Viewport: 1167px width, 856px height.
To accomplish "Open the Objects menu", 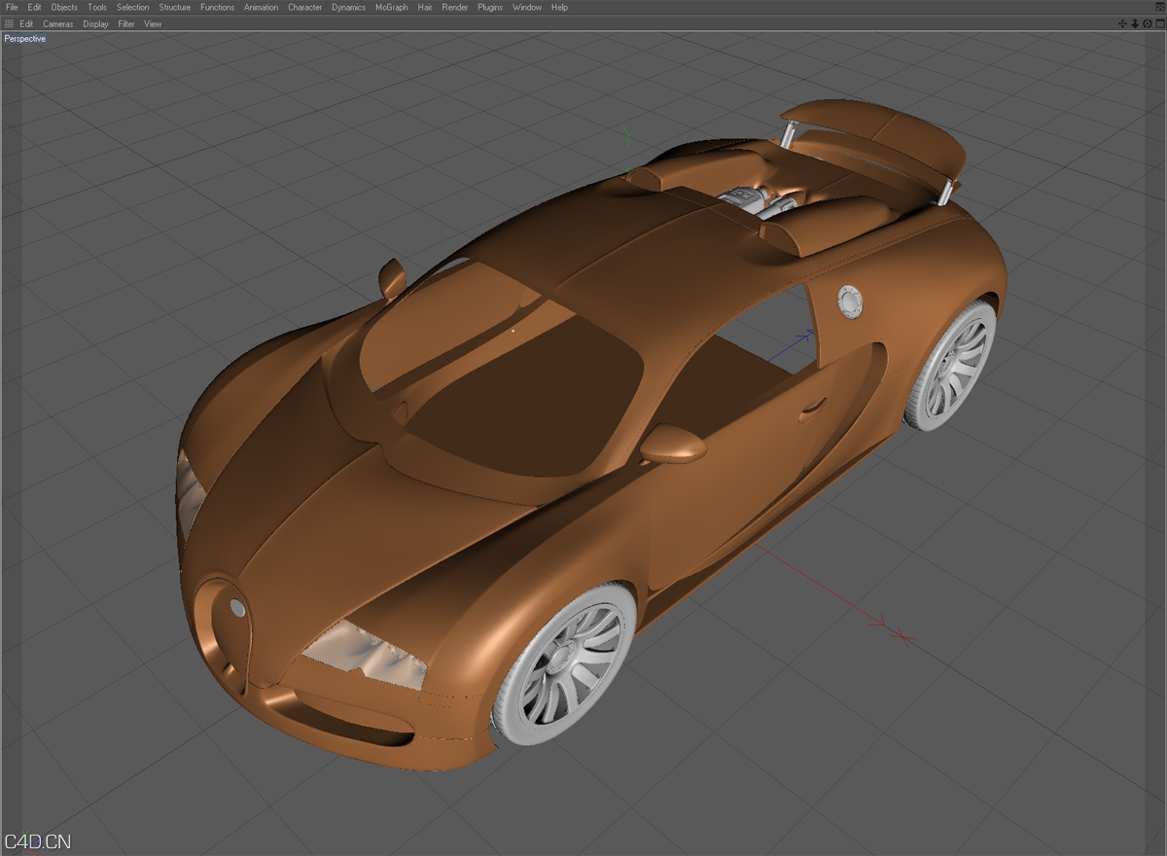I will pos(62,7).
